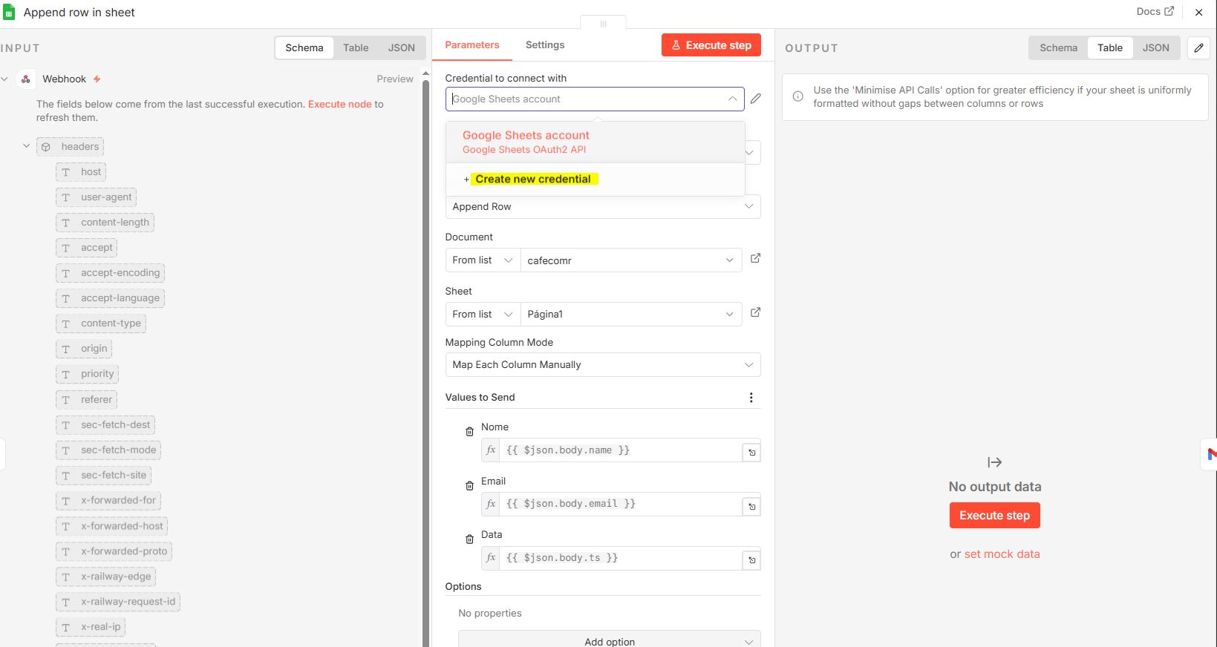Image resolution: width=1217 pixels, height=647 pixels.
Task: Select Create new credential from the list
Action: [532, 180]
